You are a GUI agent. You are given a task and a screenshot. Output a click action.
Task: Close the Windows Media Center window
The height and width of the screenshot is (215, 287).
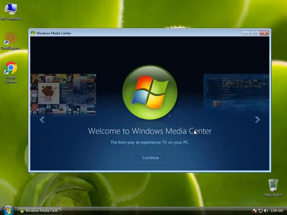pyautogui.click(x=264, y=33)
